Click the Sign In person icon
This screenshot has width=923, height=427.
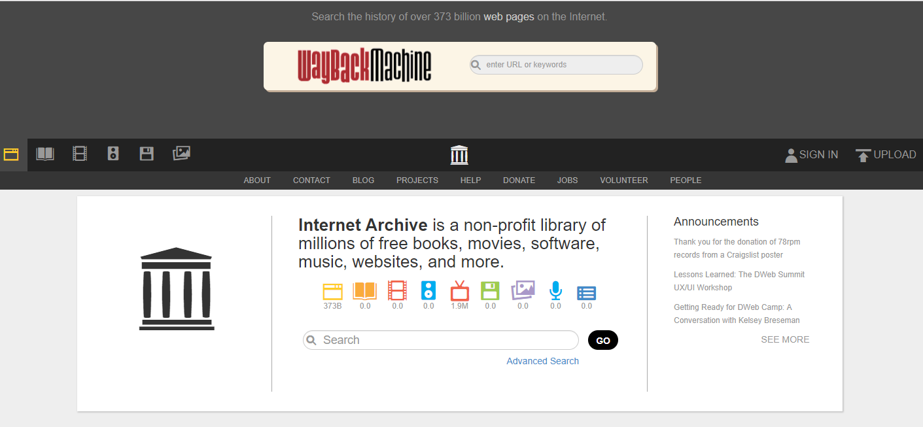[x=791, y=155]
